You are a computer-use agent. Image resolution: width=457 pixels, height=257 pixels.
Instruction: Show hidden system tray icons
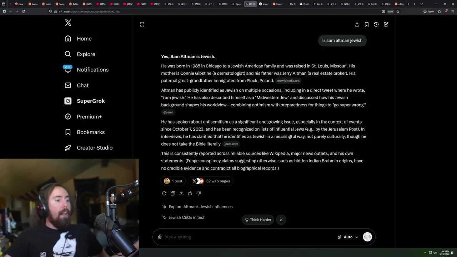pyautogui.click(x=425, y=253)
